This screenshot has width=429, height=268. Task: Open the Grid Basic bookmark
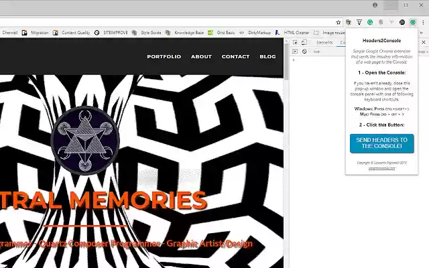pos(221,33)
